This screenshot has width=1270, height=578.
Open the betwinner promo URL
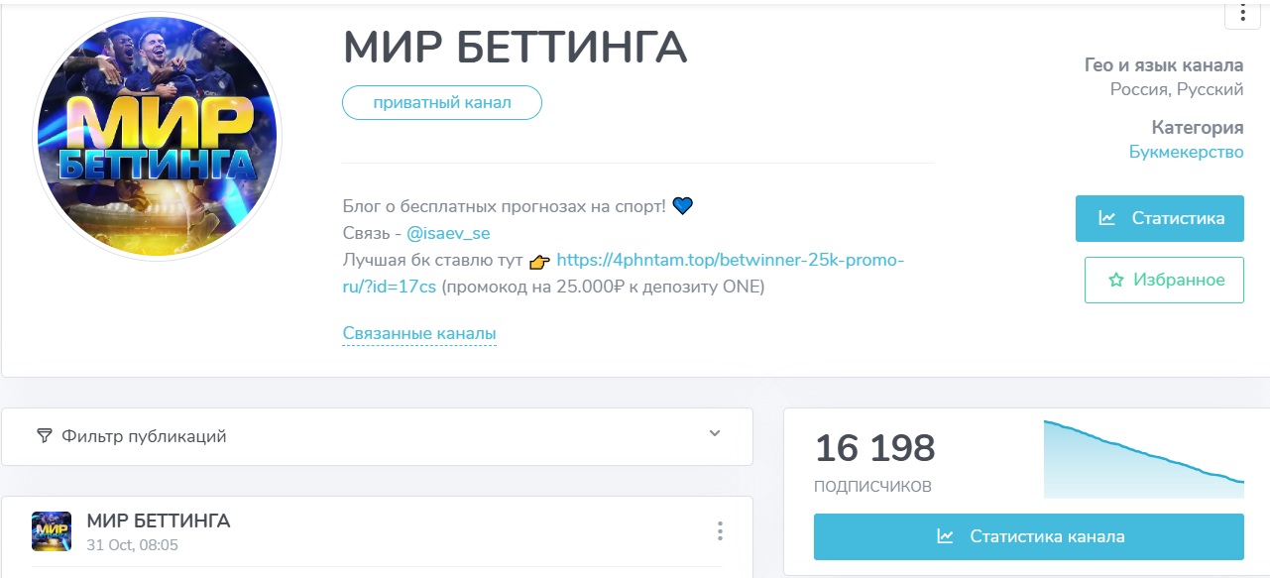pos(731,261)
